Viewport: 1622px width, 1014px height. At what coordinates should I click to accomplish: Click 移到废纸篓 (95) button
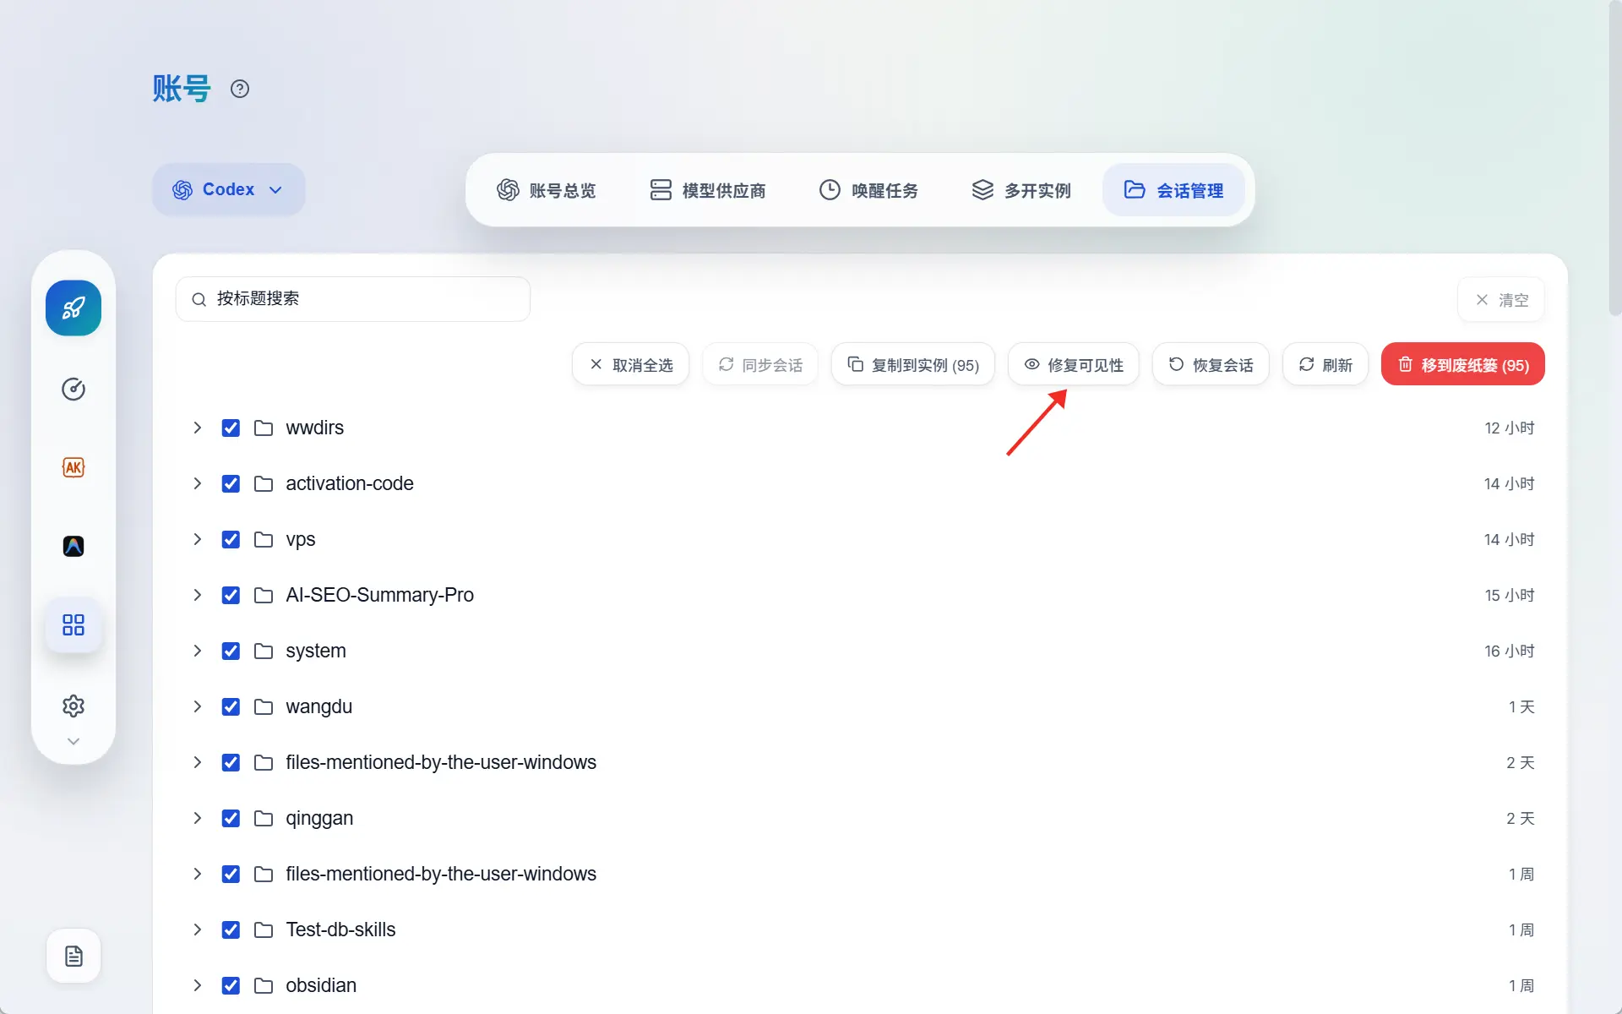point(1463,364)
